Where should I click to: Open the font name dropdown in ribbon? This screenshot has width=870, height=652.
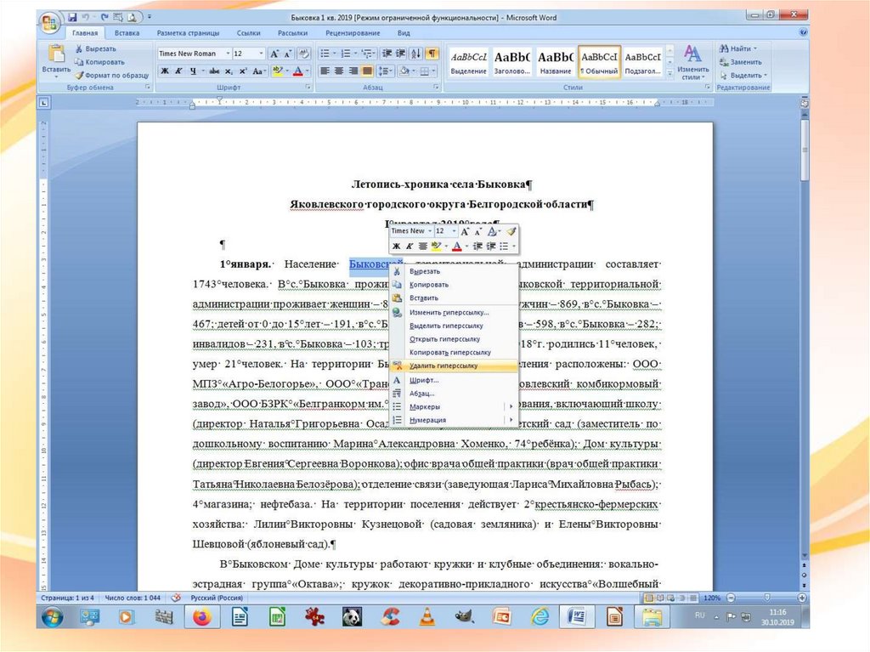click(x=225, y=54)
